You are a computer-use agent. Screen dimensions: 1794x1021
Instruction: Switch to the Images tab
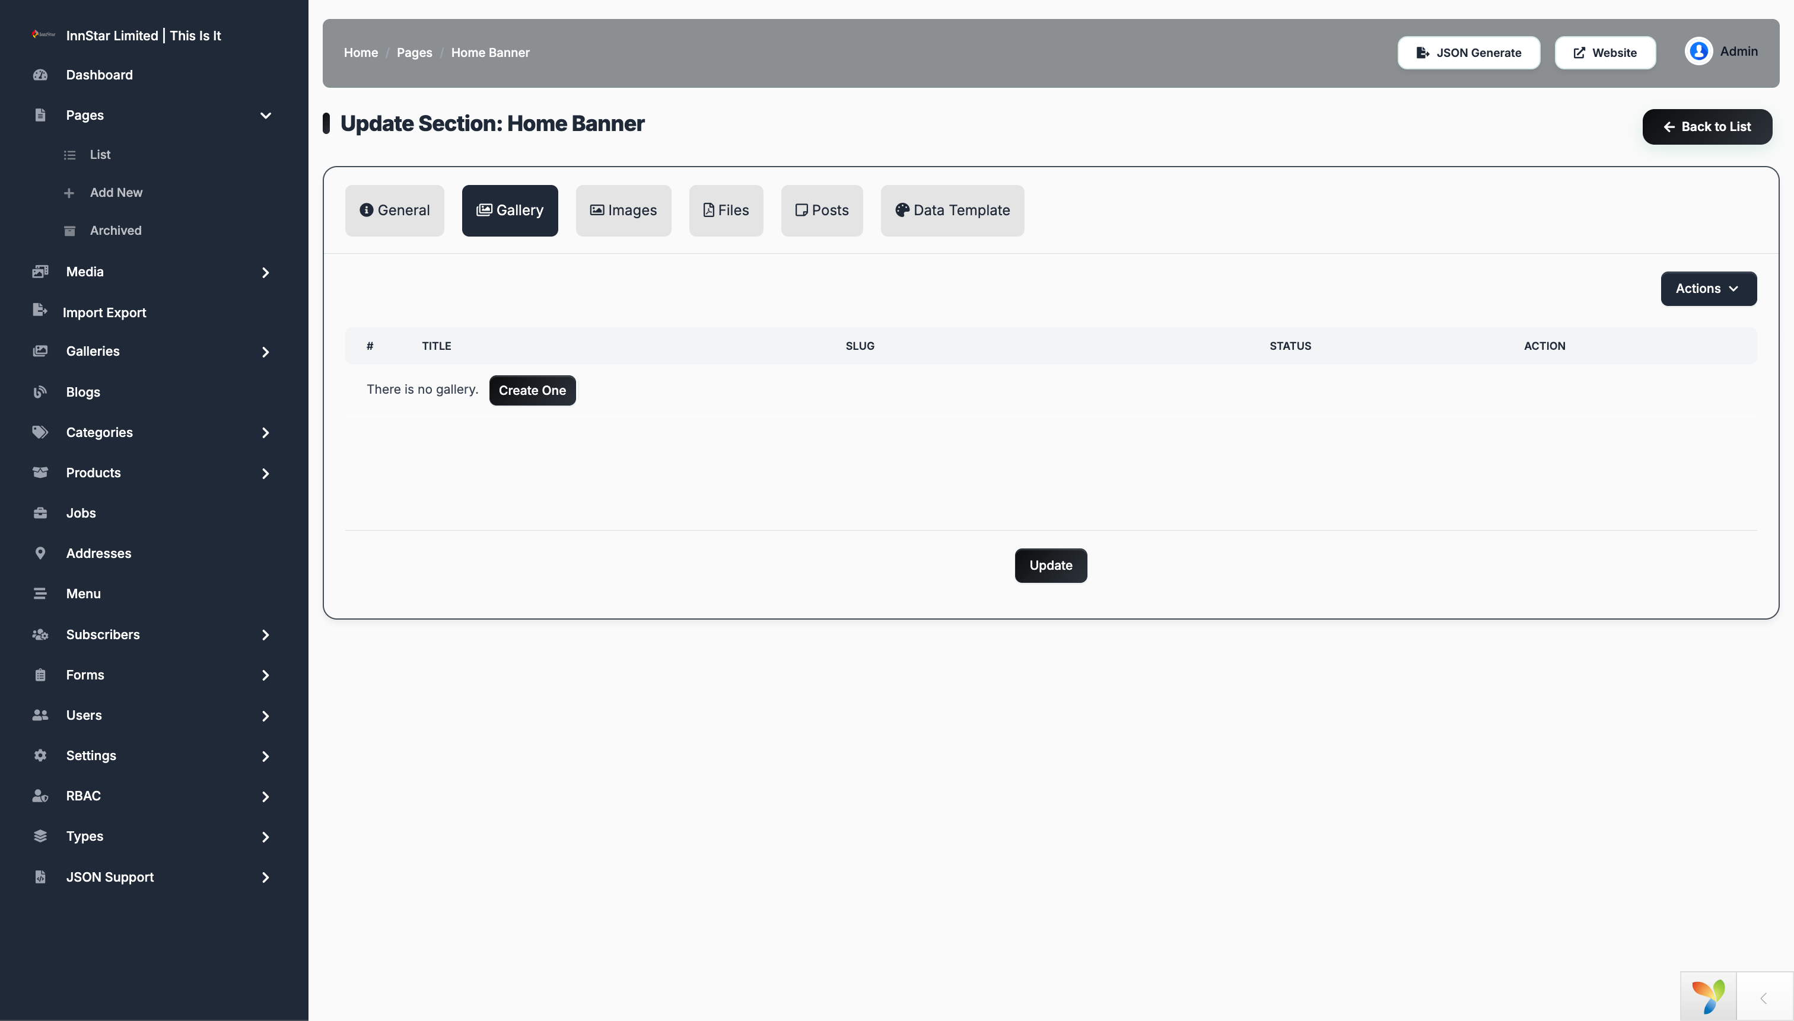coord(623,210)
